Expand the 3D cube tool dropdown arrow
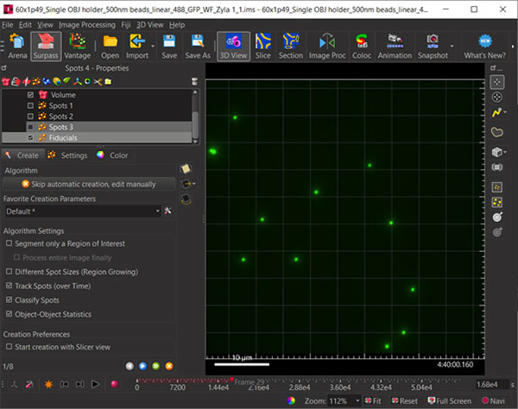The height and width of the screenshot is (409, 518). [505, 152]
